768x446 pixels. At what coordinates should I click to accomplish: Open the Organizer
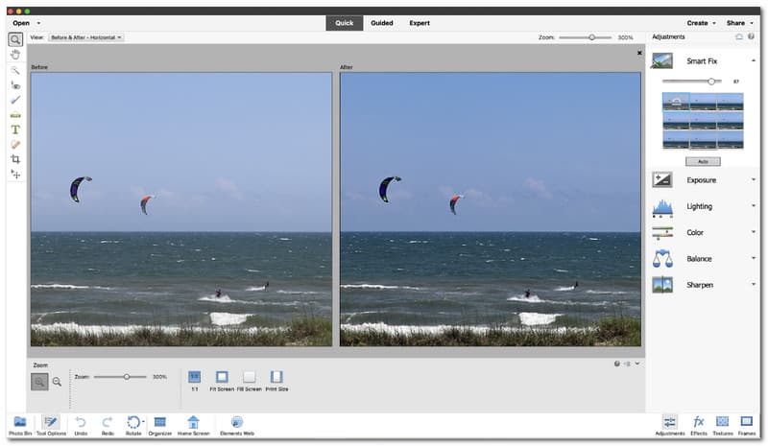tap(160, 425)
